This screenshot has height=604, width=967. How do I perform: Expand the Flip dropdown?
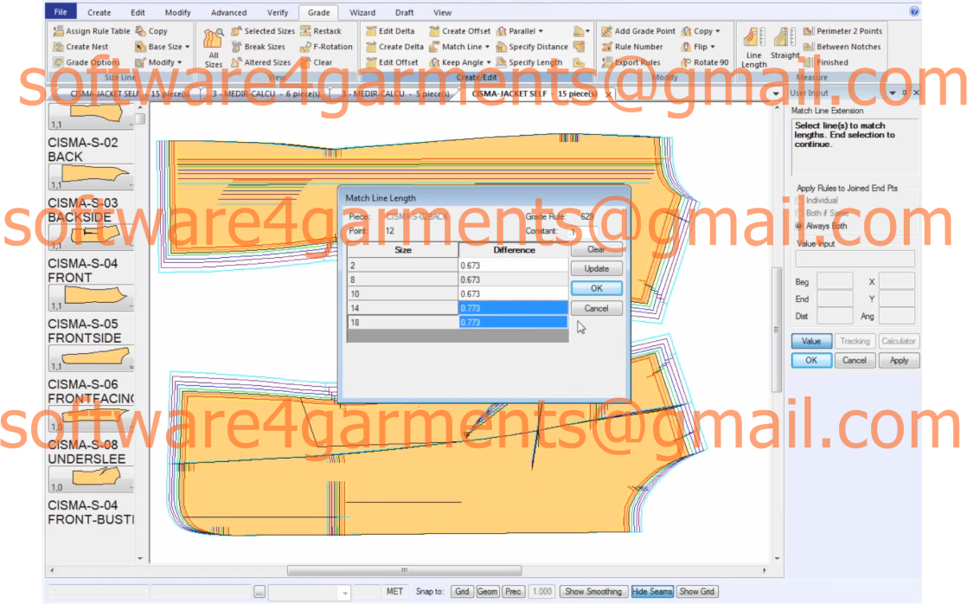(713, 47)
